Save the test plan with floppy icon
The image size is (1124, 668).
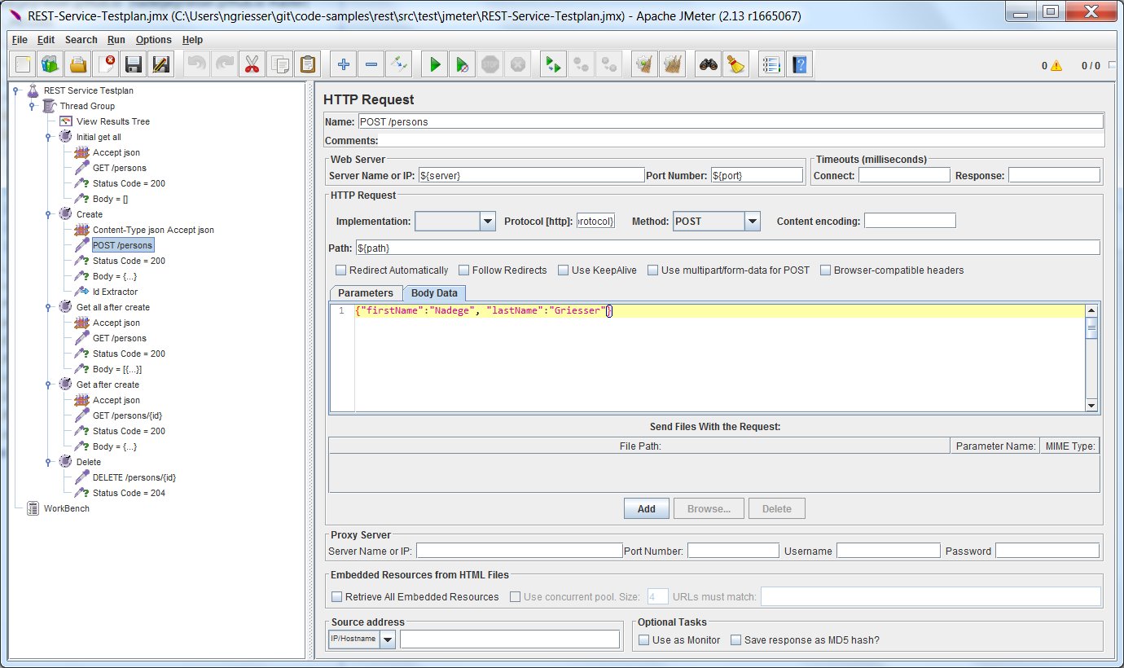point(134,64)
